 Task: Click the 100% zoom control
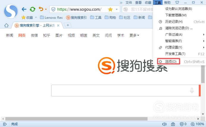coord(197,124)
